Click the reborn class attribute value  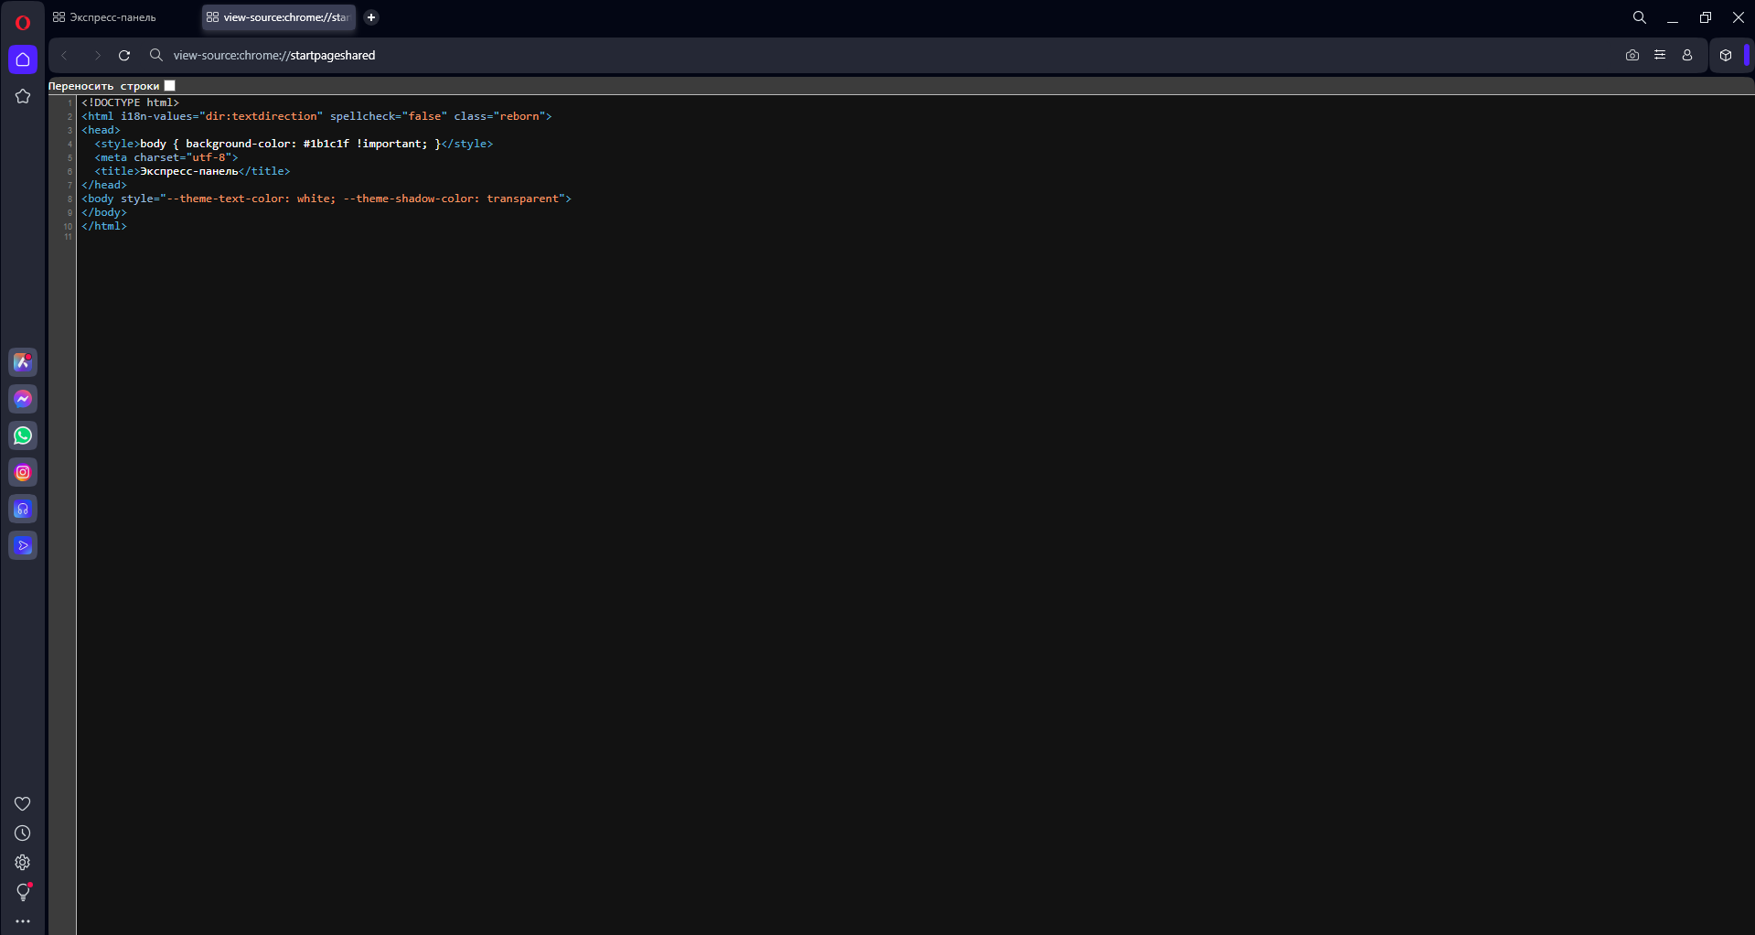[x=519, y=116]
